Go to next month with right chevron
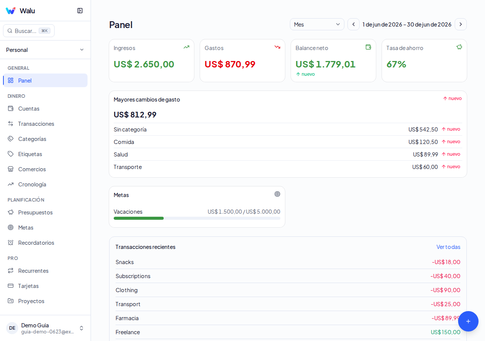Image resolution: width=485 pixels, height=341 pixels. 461,24
